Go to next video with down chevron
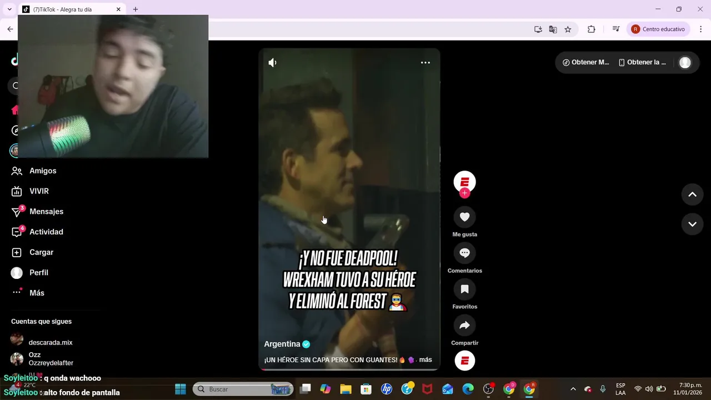This screenshot has width=711, height=400. coord(692,224)
